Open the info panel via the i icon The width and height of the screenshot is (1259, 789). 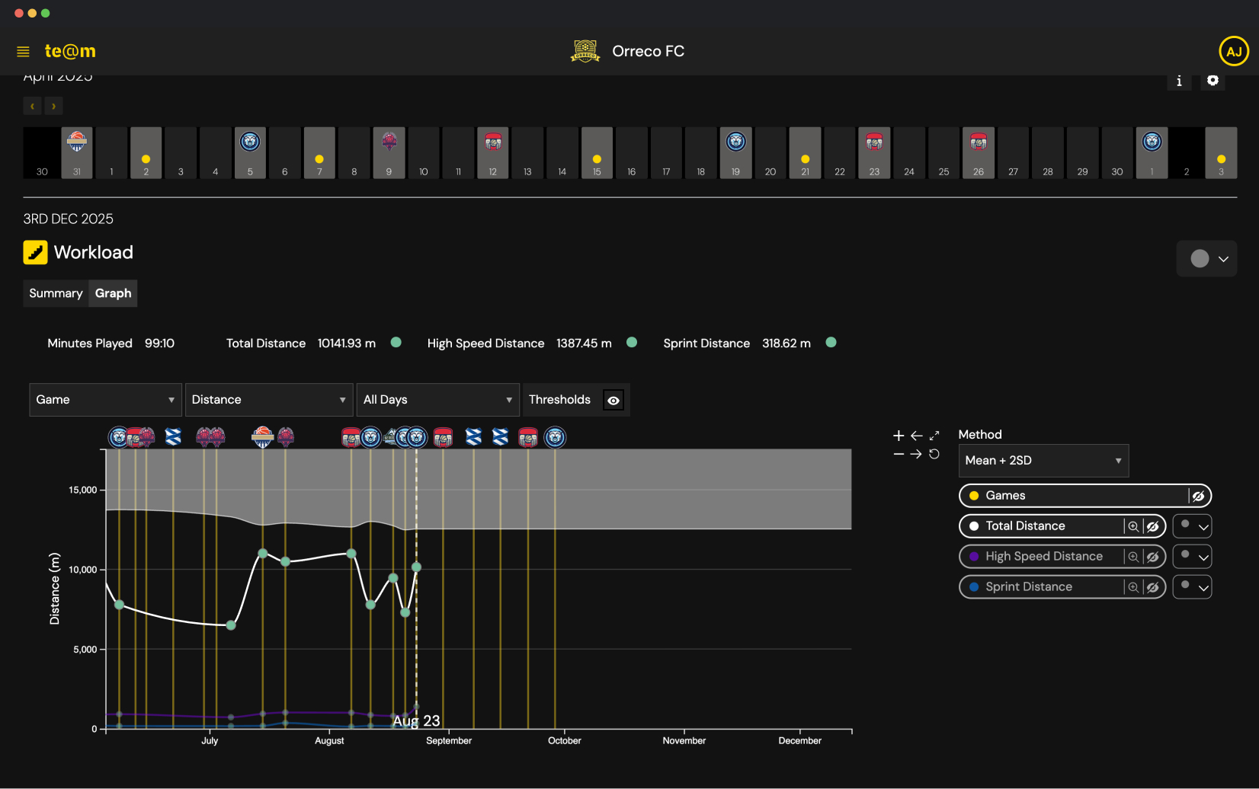pyautogui.click(x=1179, y=81)
